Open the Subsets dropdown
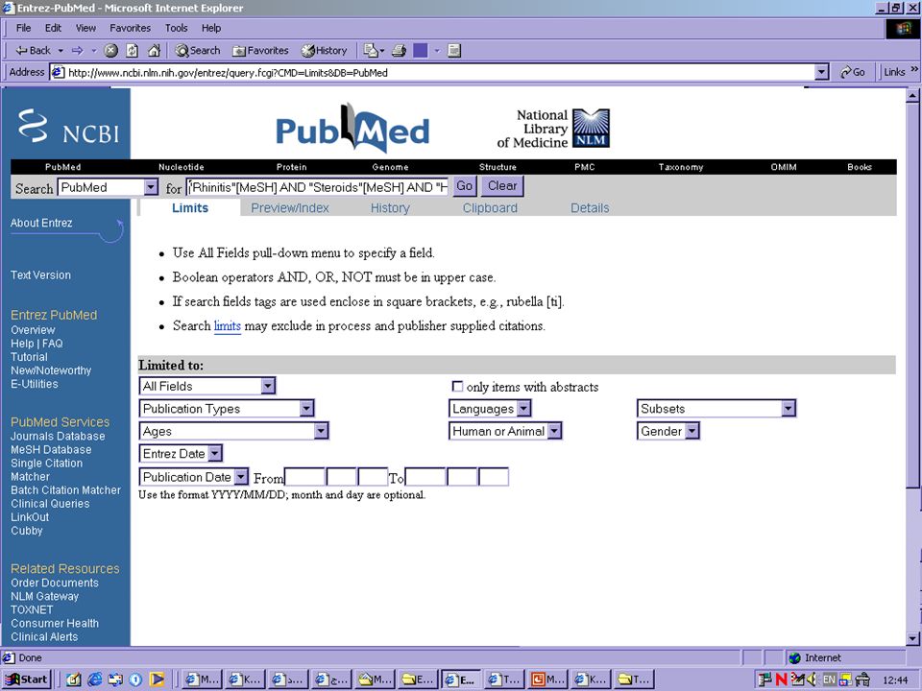Viewport: 922px width, 691px height. pos(716,409)
